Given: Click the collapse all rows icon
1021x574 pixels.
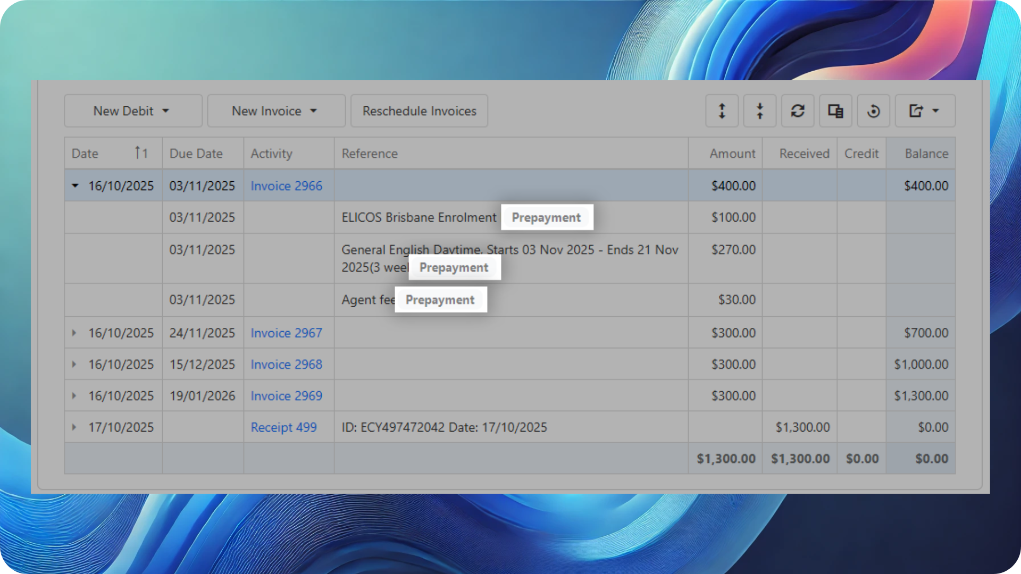Looking at the screenshot, I should (x=759, y=111).
